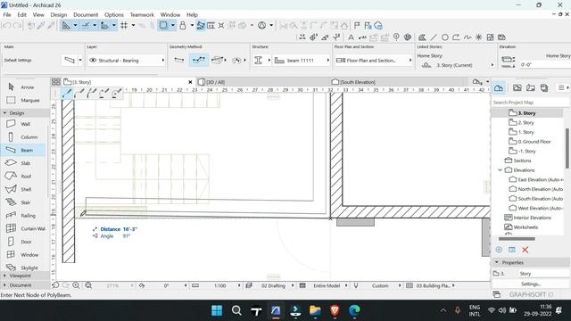Select the Roof tool
The image size is (571, 321).
(21, 177)
